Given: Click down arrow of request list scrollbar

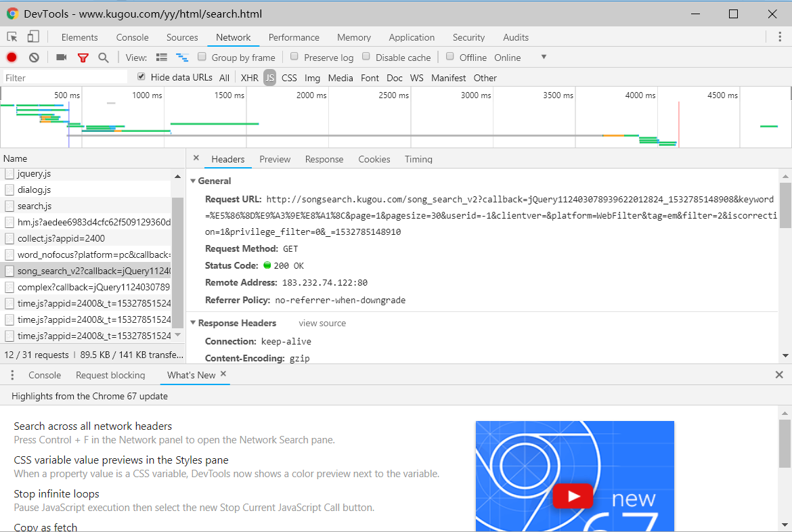Looking at the screenshot, I should pyautogui.click(x=178, y=335).
